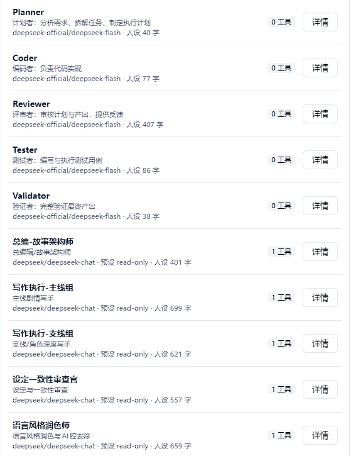Click the Planner 0 工具 badge

281,22
